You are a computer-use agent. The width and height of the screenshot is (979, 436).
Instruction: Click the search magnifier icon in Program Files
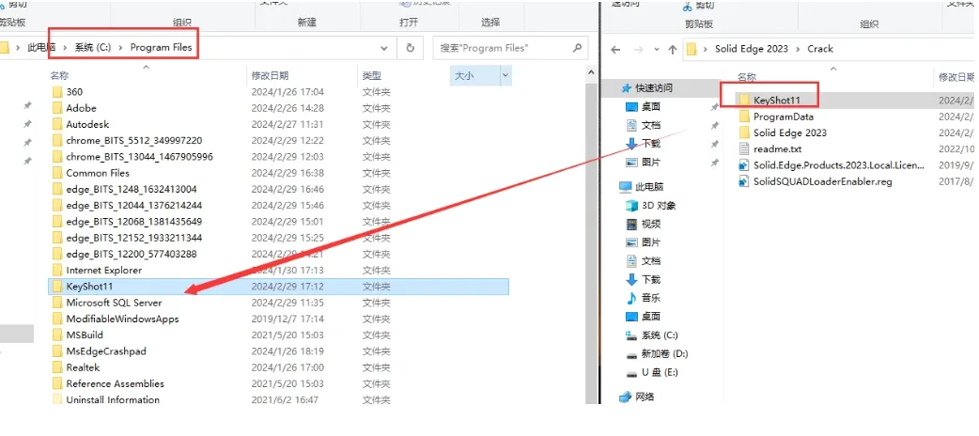coord(577,48)
